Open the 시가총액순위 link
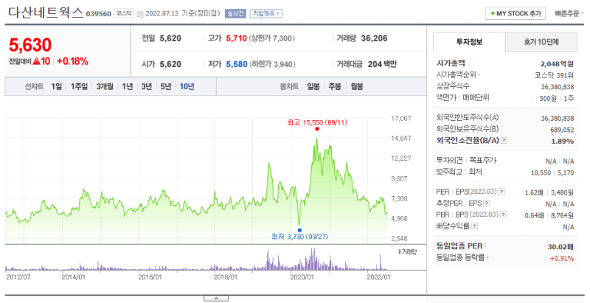Viewport: 590px width, 303px height. (x=458, y=74)
